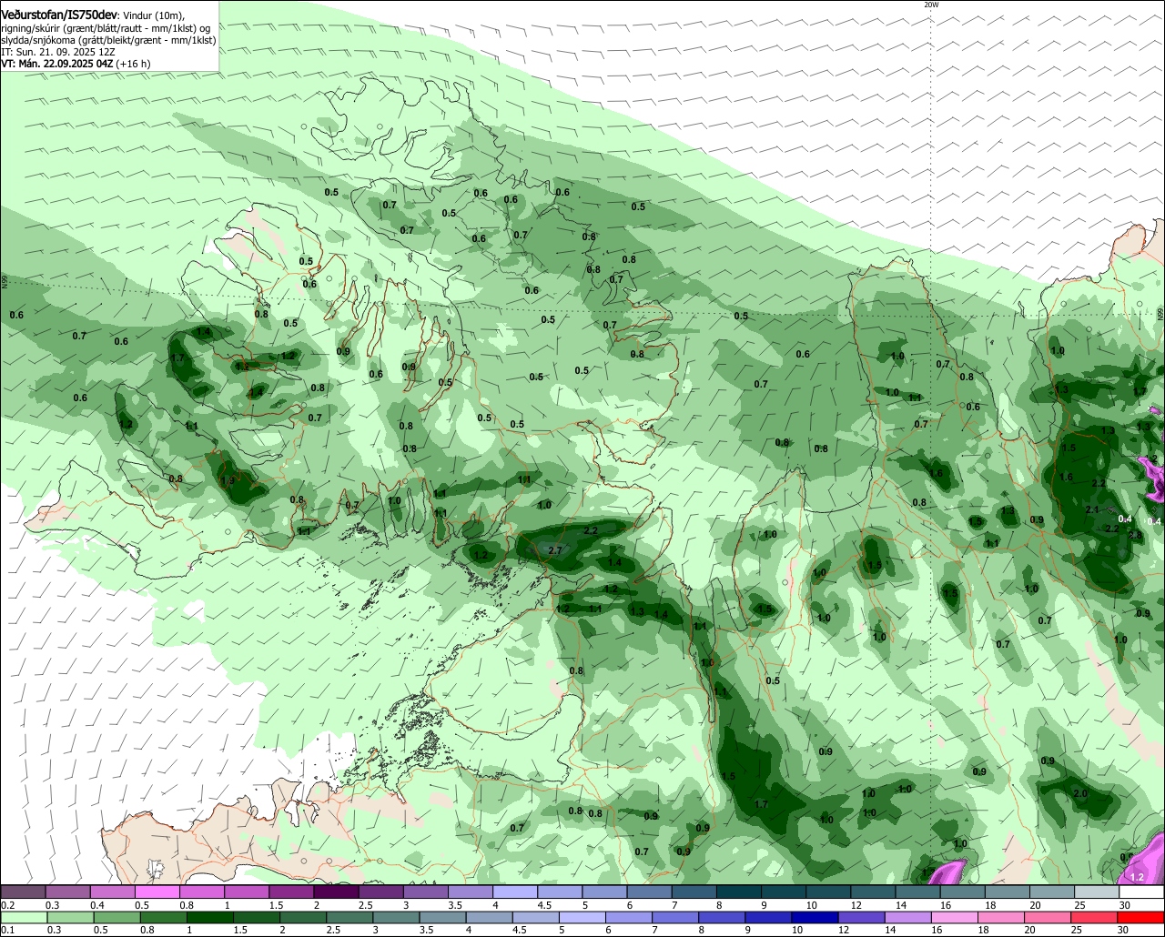Click the 2.7 precipitation value on map
1165x937 pixels.
tap(557, 550)
